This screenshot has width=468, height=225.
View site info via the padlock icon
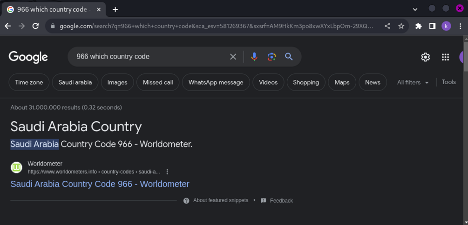coord(53,26)
